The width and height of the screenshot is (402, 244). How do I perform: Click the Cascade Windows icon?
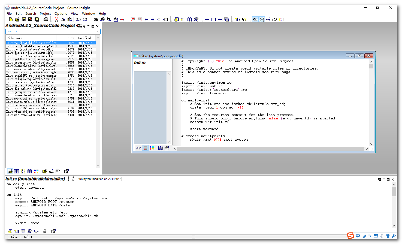[x=226, y=19]
